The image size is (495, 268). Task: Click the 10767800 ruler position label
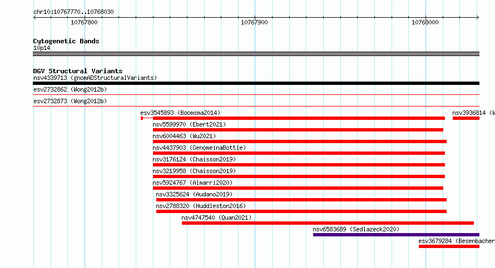coord(84,22)
